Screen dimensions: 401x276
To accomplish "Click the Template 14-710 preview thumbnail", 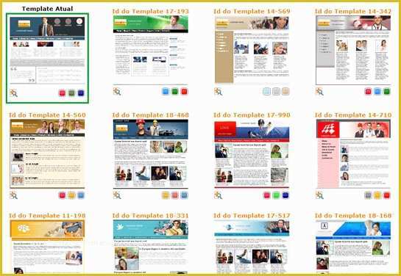I will (353, 154).
